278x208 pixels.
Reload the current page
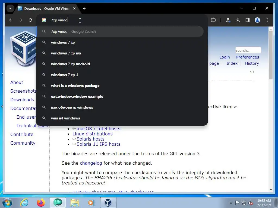[x=30, y=20]
